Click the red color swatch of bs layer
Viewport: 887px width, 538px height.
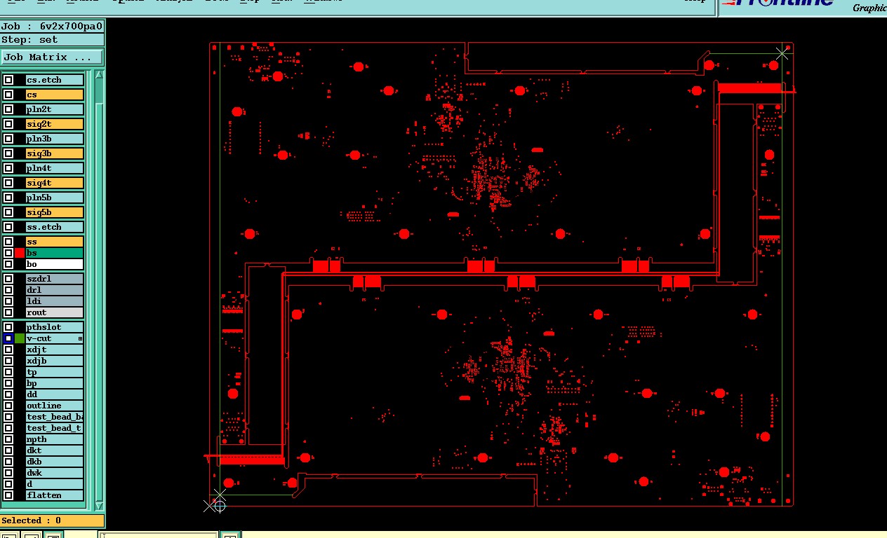[x=20, y=253]
